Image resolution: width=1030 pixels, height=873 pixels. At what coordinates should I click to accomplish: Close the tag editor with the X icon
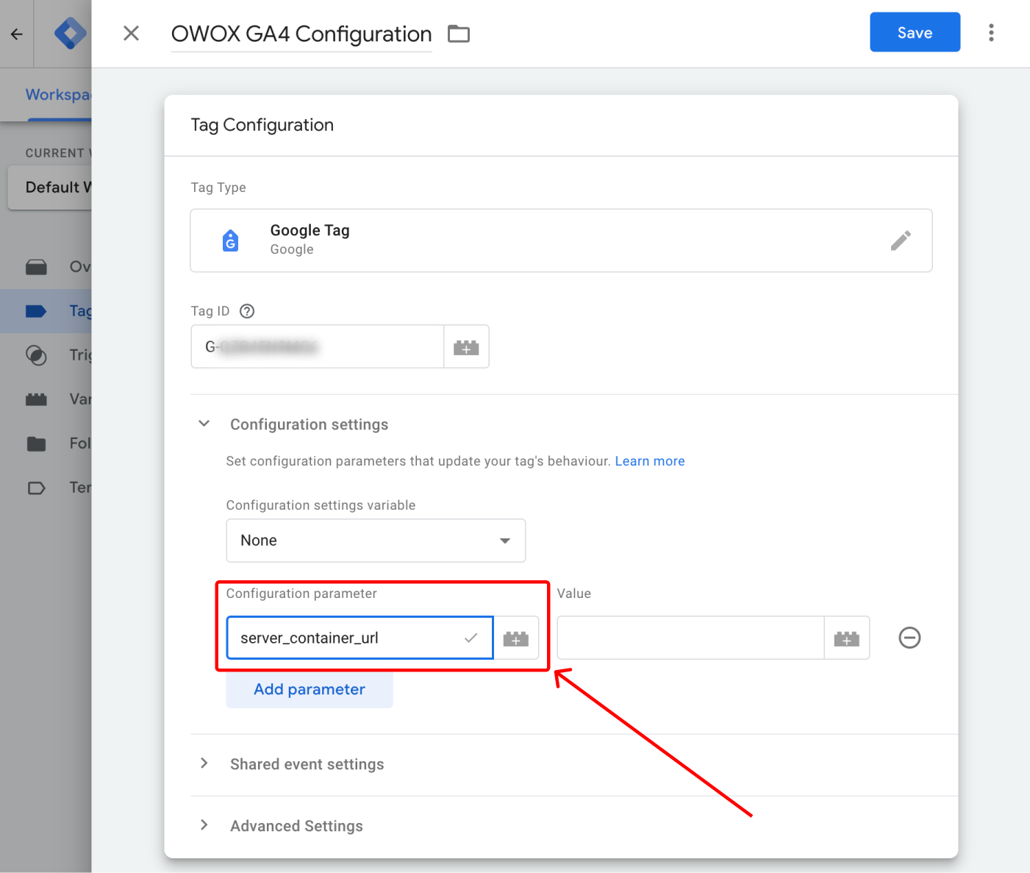131,33
